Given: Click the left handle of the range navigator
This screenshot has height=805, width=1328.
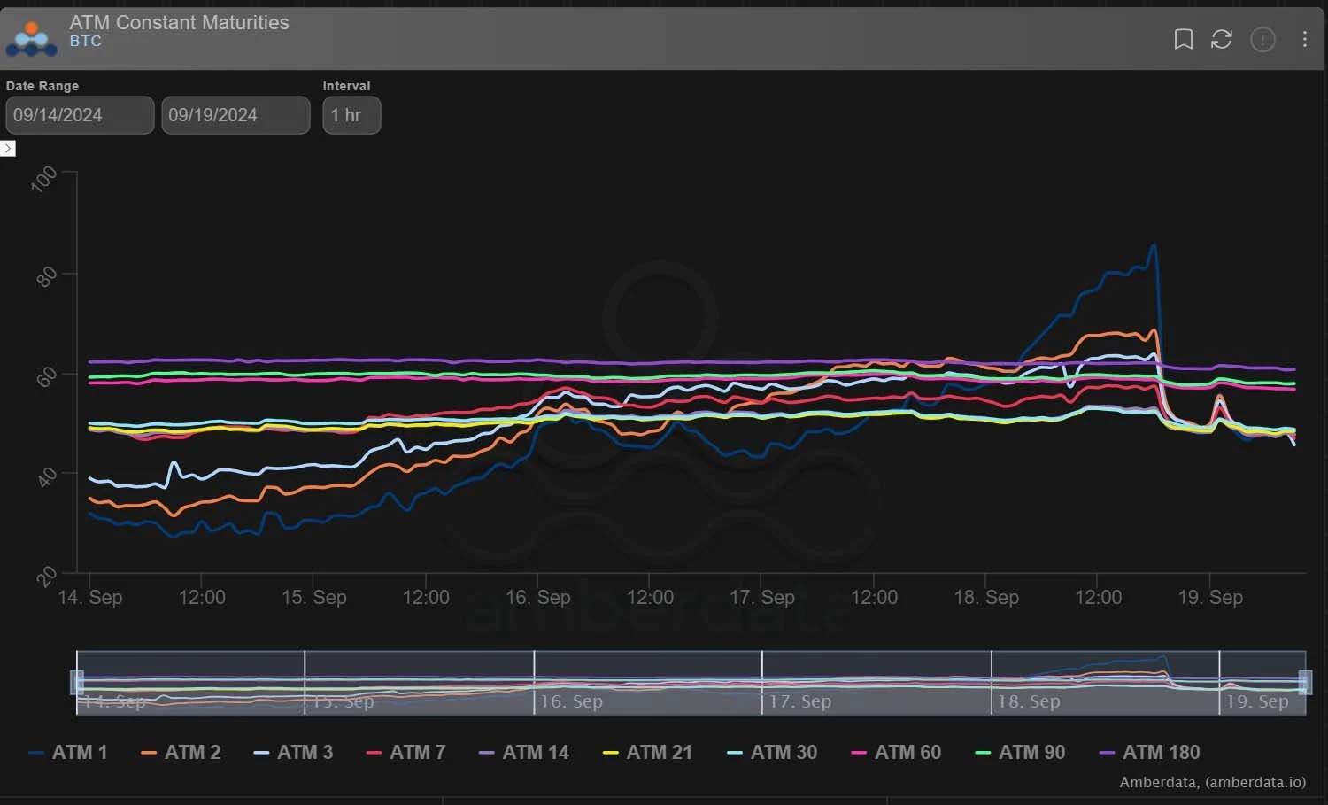Looking at the screenshot, I should (77, 682).
